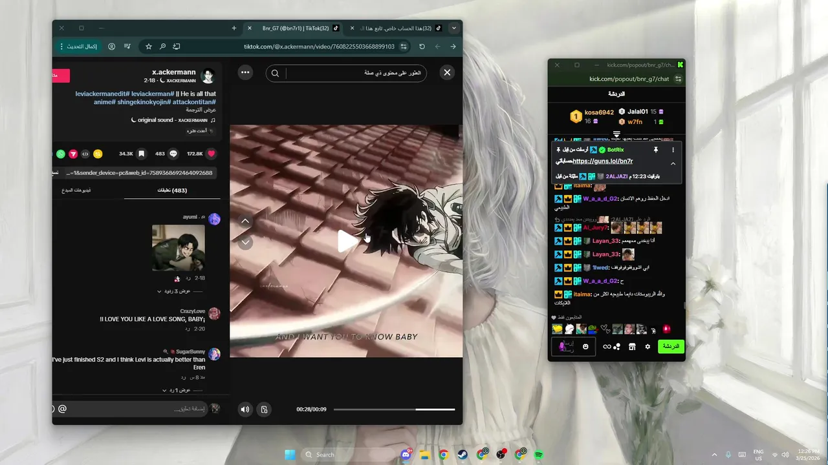
Task: Mute the video with the speaker icon
Action: coord(245,409)
